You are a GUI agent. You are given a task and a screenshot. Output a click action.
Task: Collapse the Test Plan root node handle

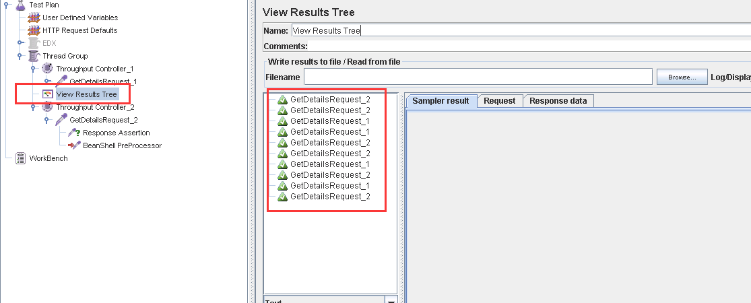[x=6, y=5]
